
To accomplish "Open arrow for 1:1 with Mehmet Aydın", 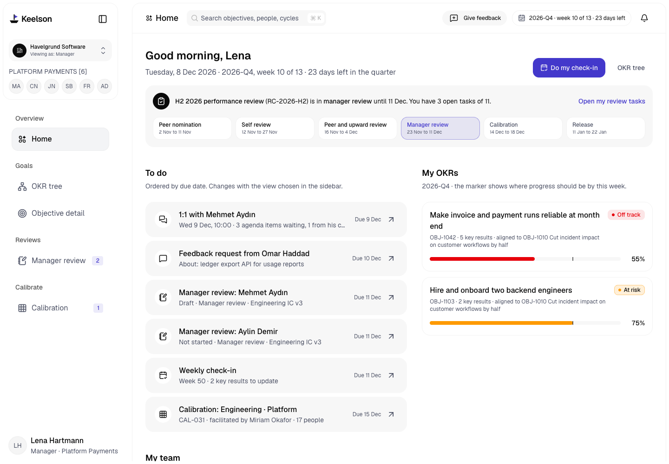I will pos(391,219).
